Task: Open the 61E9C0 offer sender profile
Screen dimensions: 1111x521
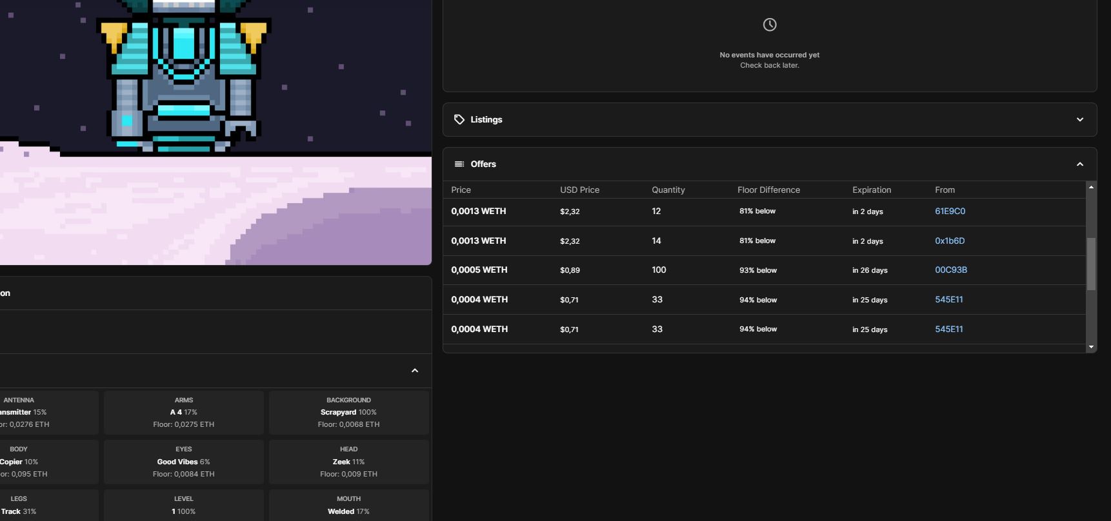Action: pyautogui.click(x=950, y=211)
